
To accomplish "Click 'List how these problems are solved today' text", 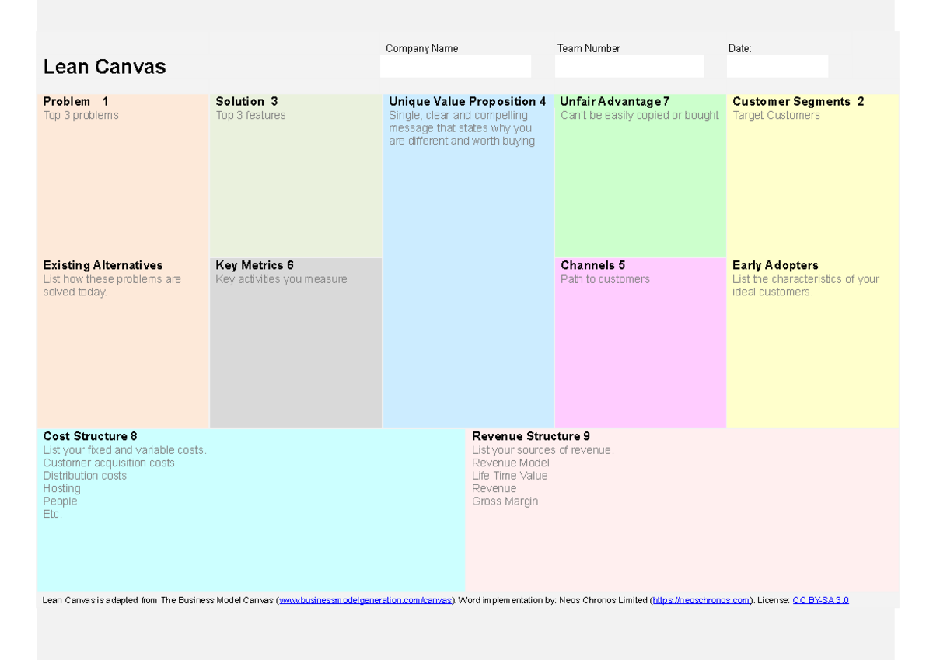I will pos(112,286).
